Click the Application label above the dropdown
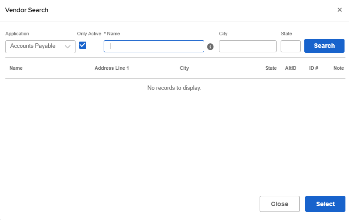Viewport: 349px width, 220px height. [17, 34]
